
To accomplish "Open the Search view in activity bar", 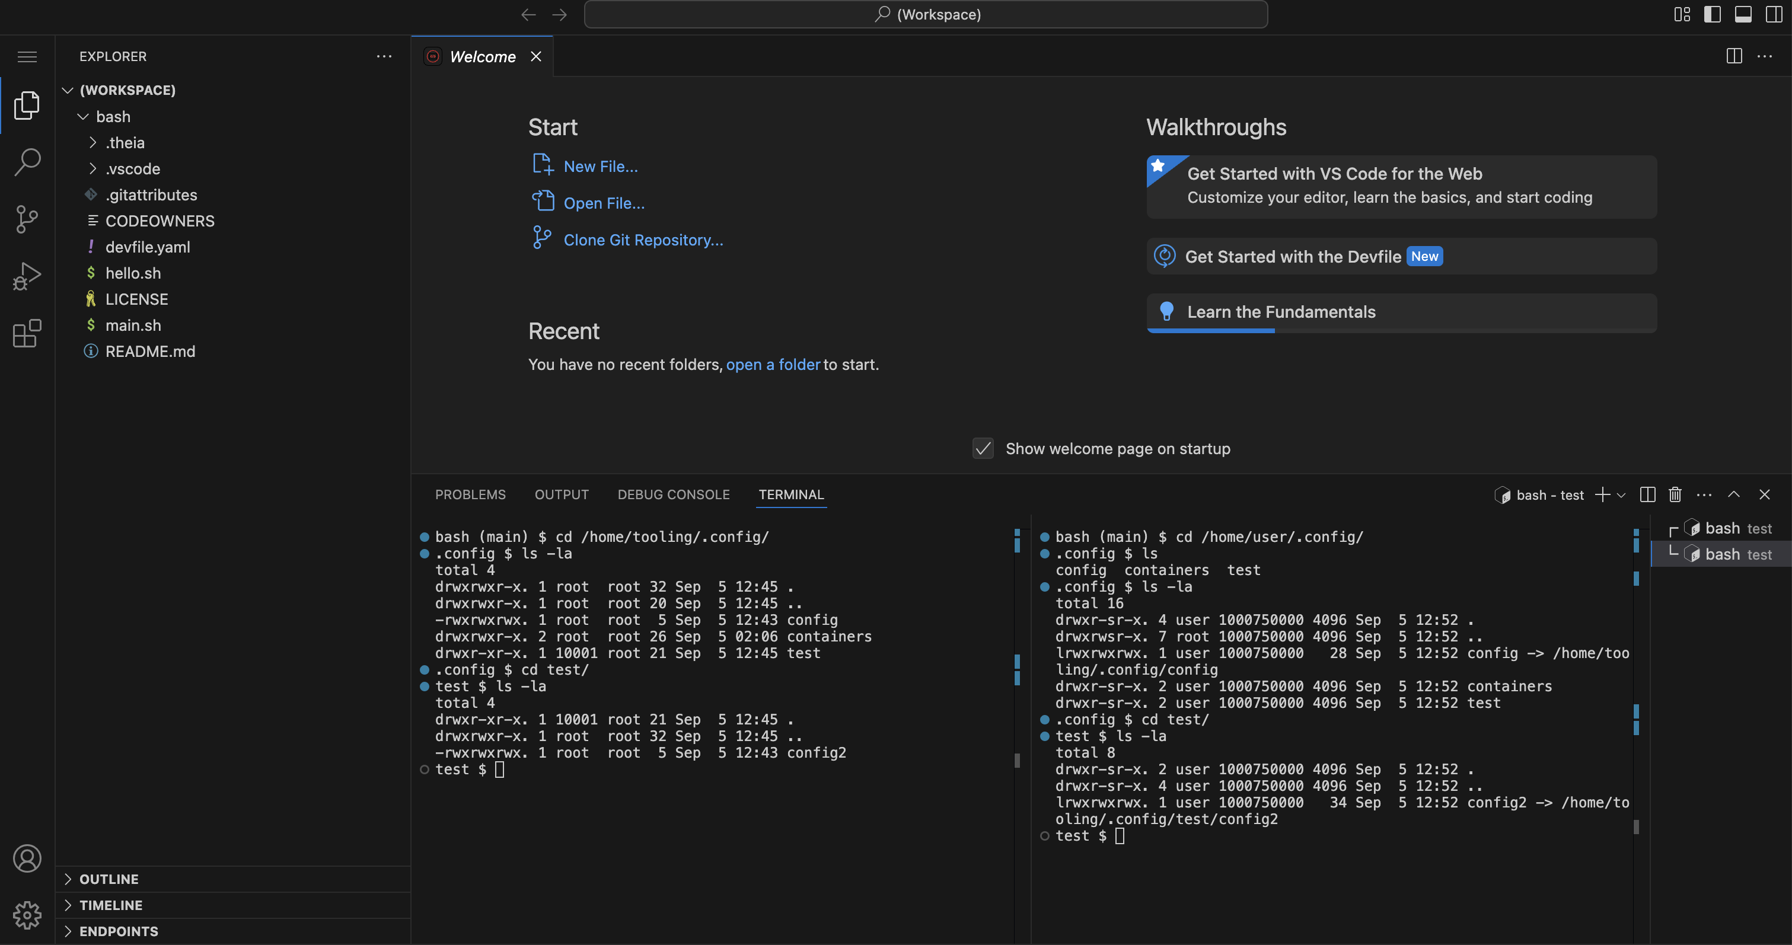I will 27,162.
